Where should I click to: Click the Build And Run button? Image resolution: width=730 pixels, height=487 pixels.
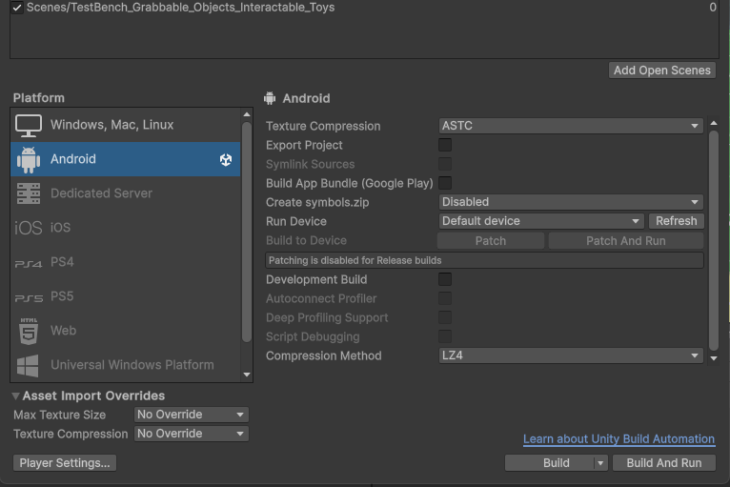[x=664, y=463]
